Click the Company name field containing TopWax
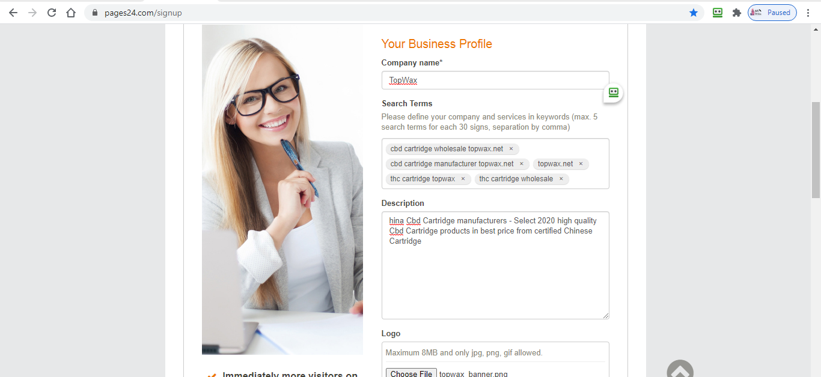Screen dimensions: 821x377 click(x=495, y=80)
